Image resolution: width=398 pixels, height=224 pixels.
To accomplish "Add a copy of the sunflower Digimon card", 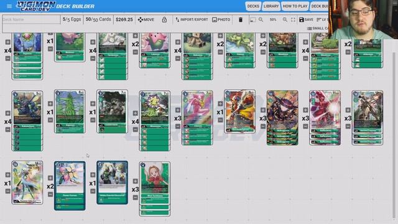I will click(136, 113).
